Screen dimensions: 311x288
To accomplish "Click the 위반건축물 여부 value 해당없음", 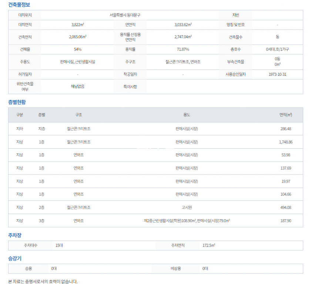I will (77, 87).
